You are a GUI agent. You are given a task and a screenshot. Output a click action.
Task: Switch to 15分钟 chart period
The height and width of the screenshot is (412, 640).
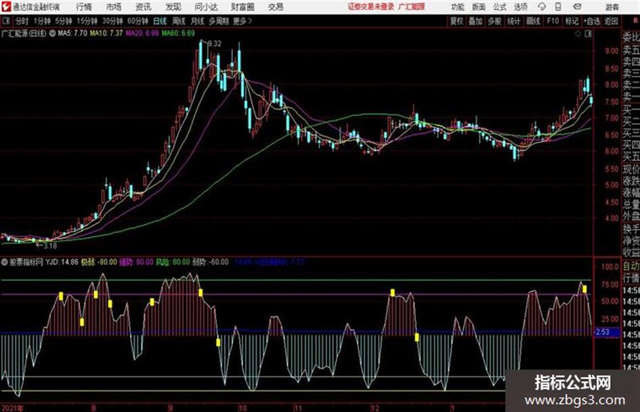click(87, 21)
